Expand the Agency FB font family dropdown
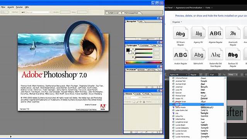Viewport: 247px width, 139px height. [179, 75]
